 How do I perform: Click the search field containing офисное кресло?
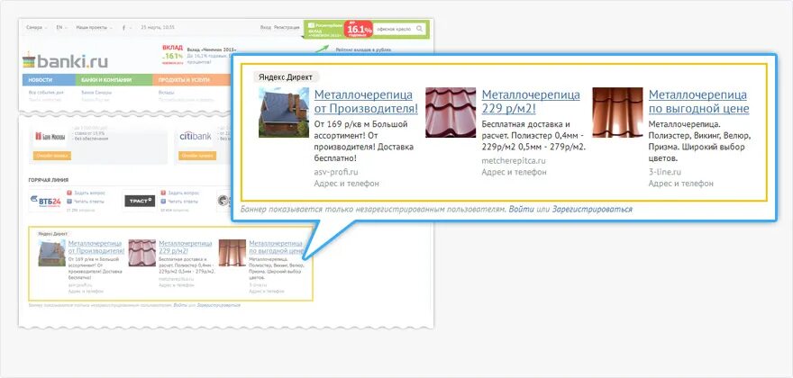tap(399, 29)
